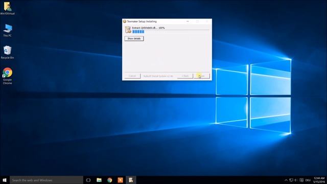
Task: Click the Search the web and Windows box
Action: click(x=46, y=180)
